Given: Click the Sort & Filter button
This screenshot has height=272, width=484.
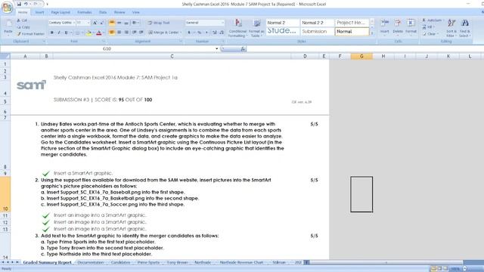Looking at the screenshot, I should click(451, 28).
